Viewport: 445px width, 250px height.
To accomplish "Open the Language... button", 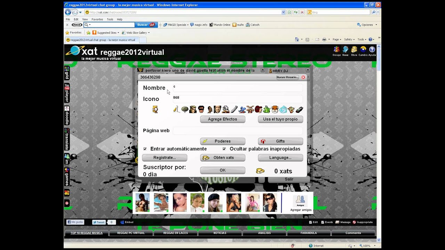I will [x=280, y=158].
